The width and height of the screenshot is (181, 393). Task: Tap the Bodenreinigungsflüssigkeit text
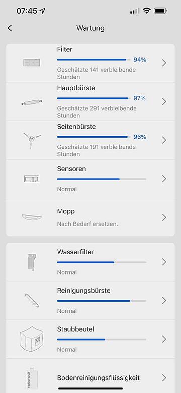tap(99, 378)
